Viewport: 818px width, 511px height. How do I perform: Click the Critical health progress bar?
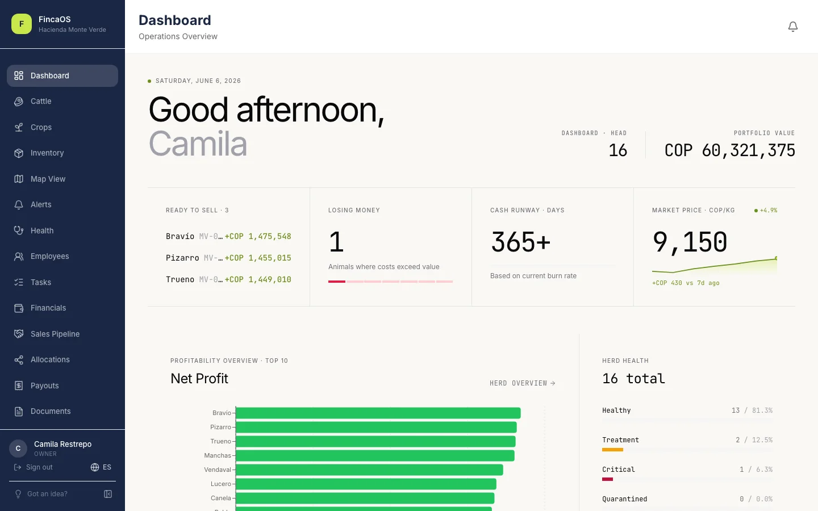[x=687, y=479]
